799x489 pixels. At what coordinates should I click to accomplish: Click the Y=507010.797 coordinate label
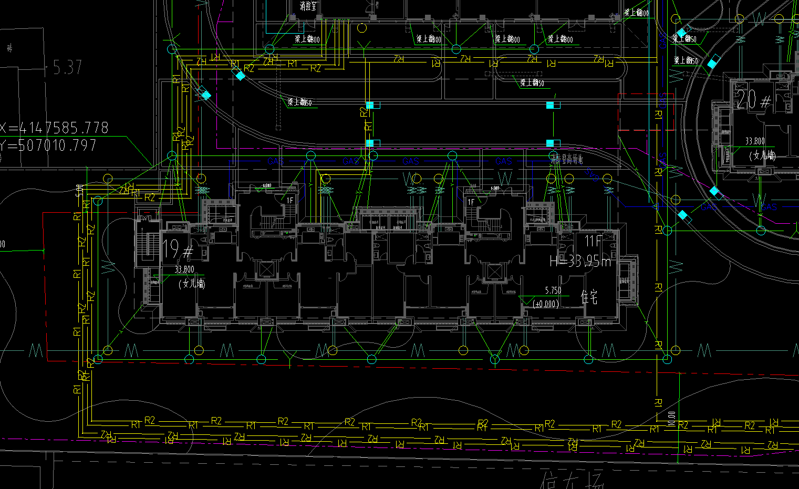click(x=48, y=145)
